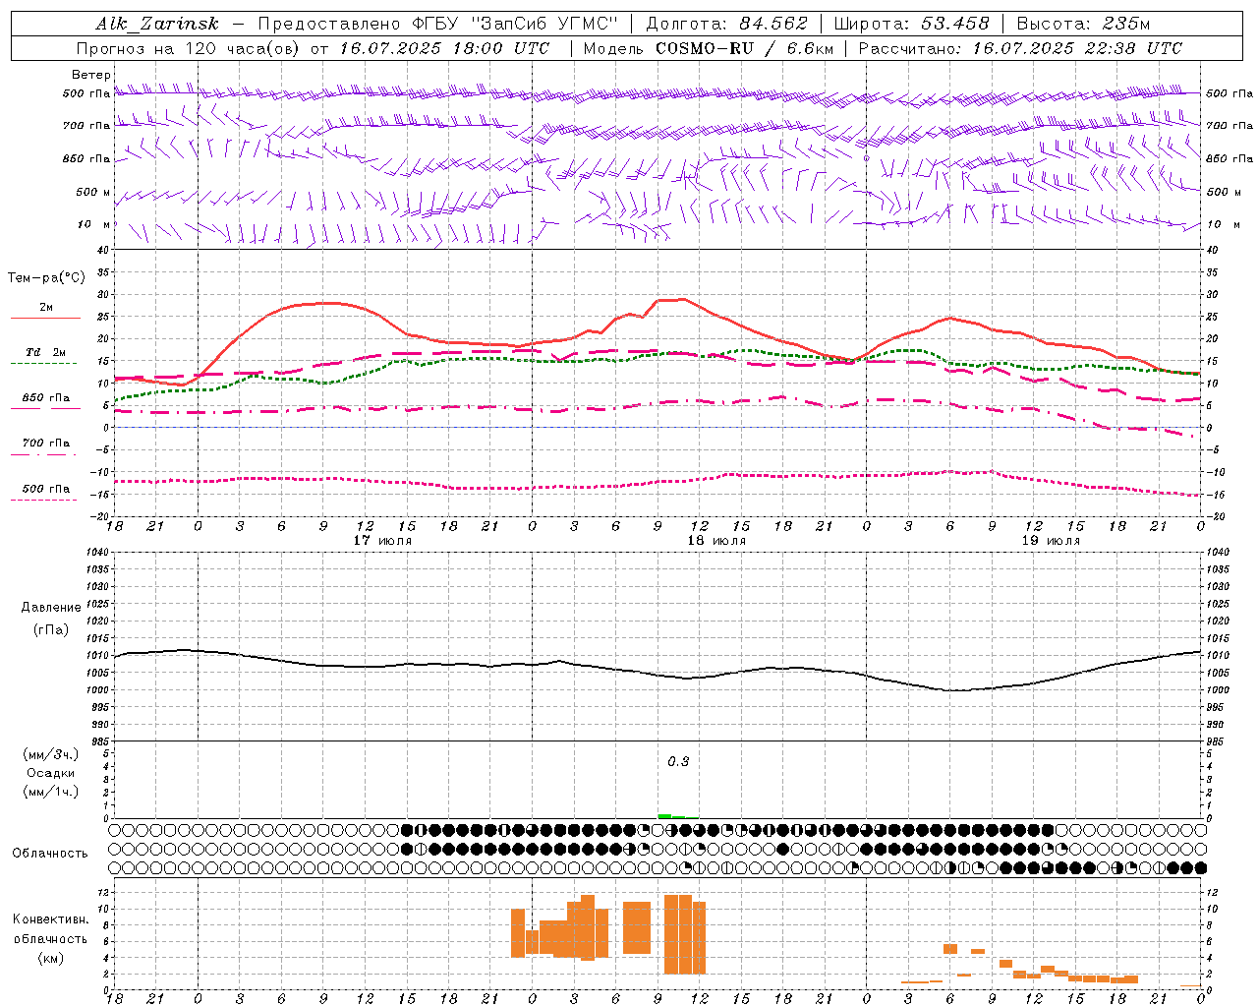Click the longitude value 84.562

pyautogui.click(x=772, y=24)
